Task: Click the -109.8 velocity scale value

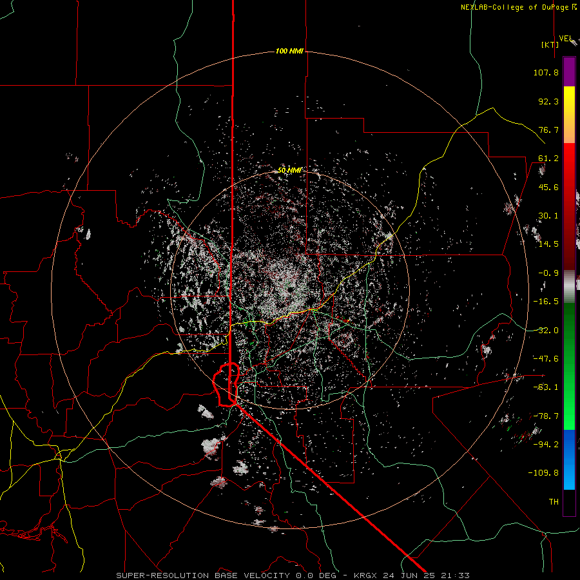Action: [543, 473]
